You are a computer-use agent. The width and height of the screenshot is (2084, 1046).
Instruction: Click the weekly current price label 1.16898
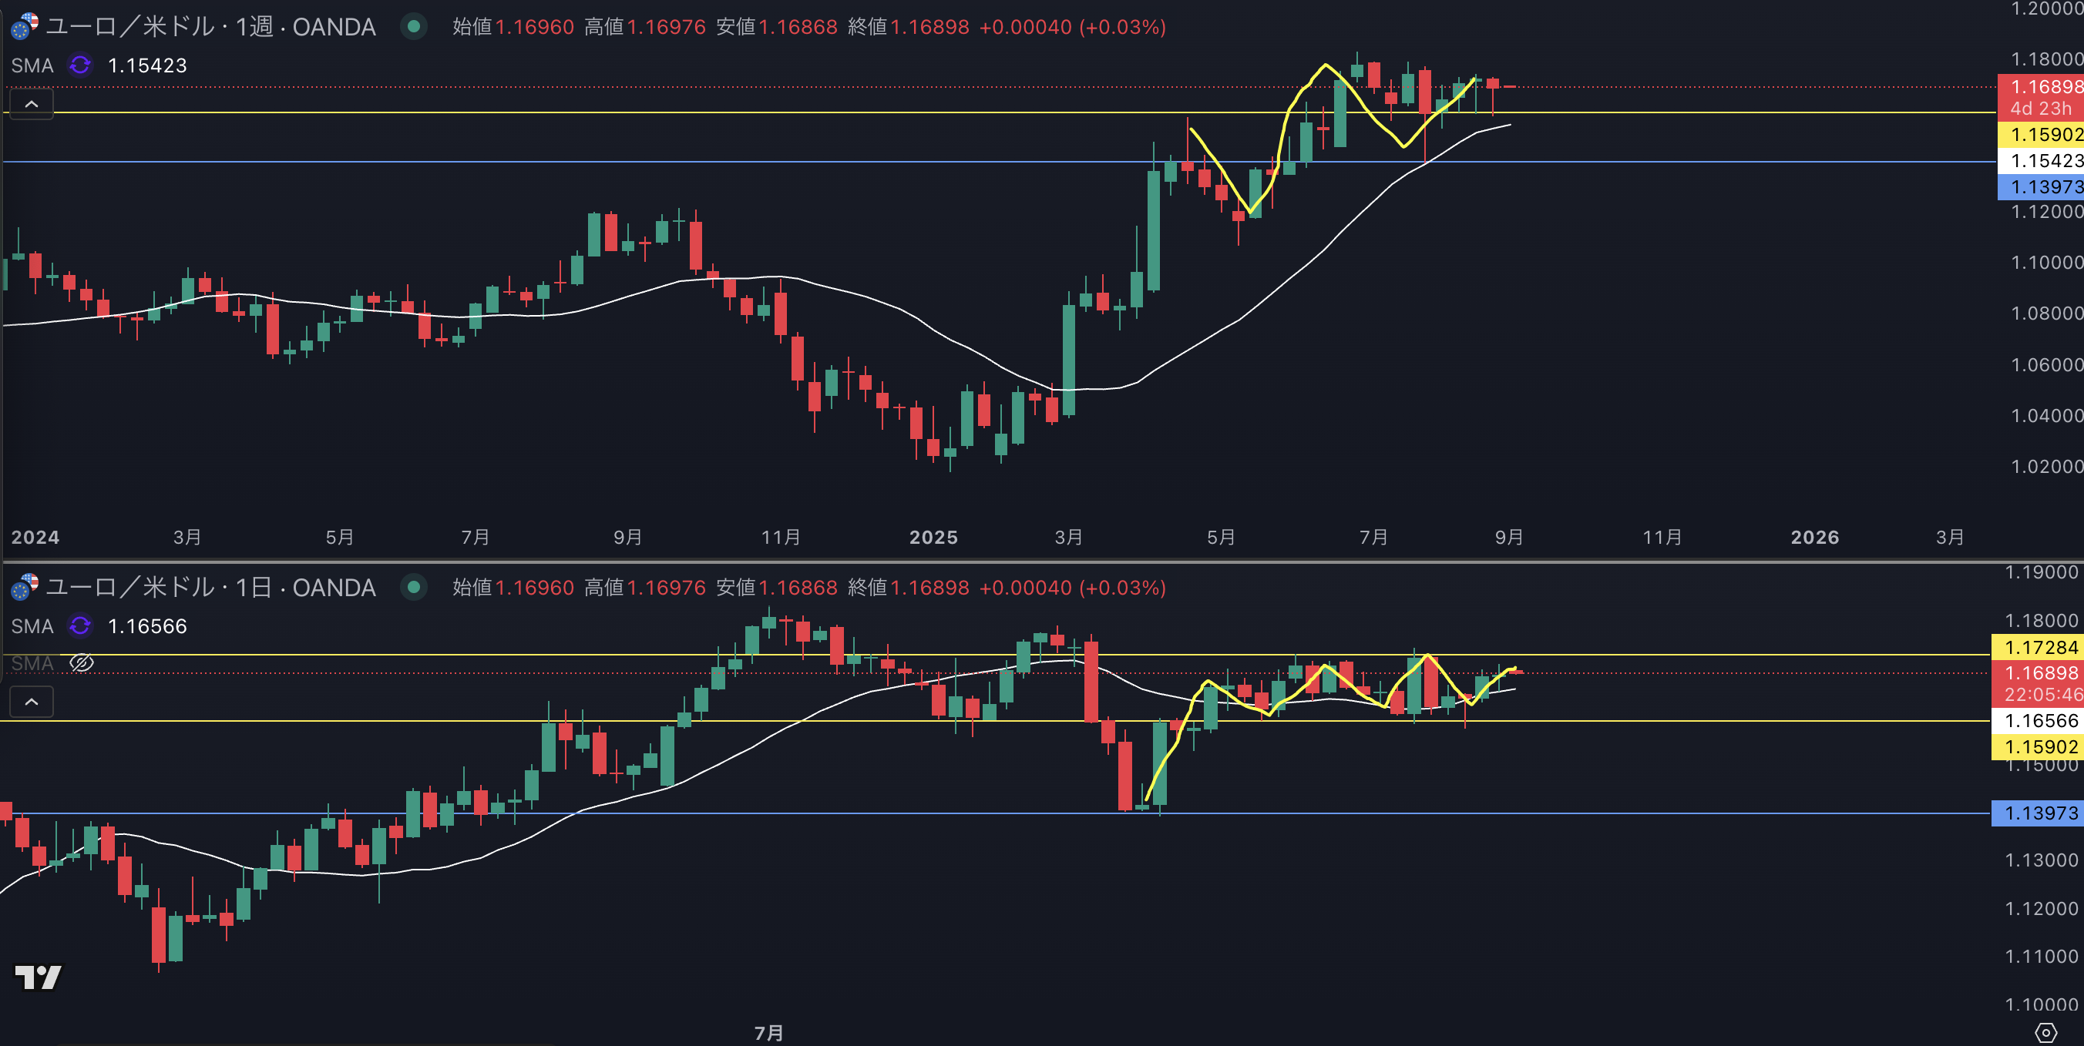2042,86
